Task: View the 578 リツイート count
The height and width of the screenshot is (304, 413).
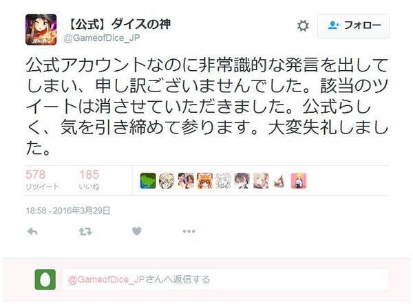Action: [43, 180]
